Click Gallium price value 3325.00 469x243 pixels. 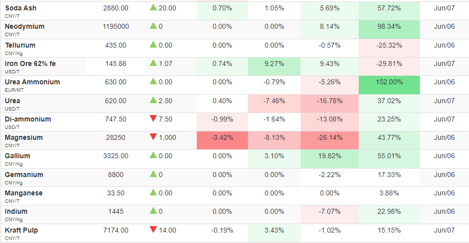point(116,156)
